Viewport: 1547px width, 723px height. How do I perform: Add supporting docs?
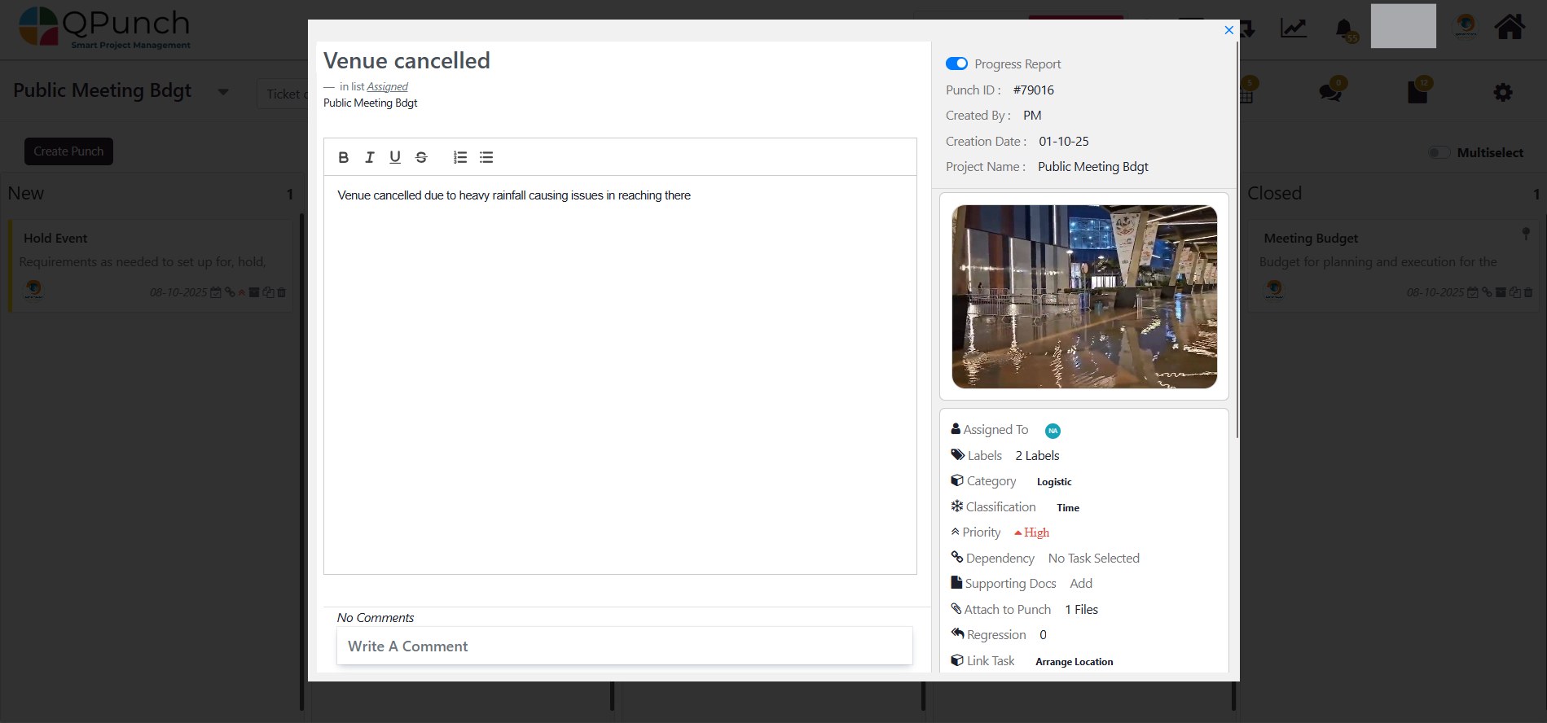coord(1081,584)
